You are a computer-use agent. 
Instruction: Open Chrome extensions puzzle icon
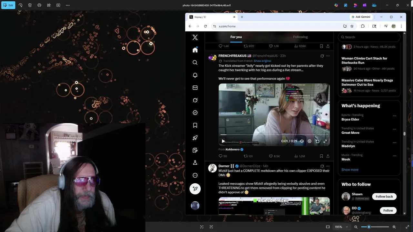tap(363, 26)
